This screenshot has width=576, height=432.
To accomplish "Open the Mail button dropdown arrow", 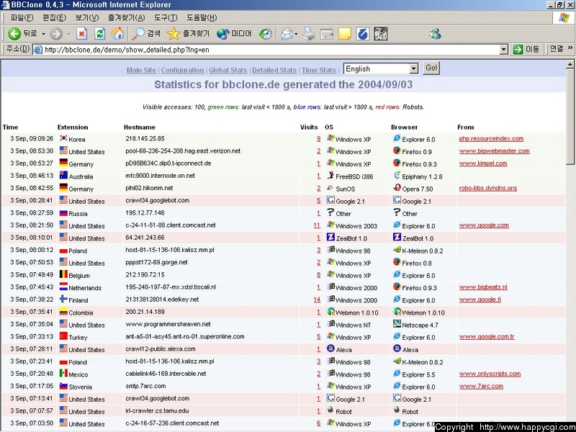I will (x=296, y=34).
